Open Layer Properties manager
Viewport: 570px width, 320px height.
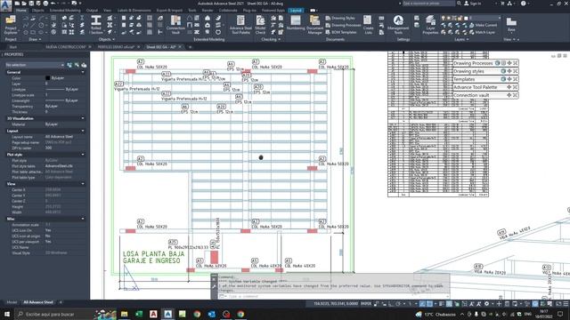[430, 25]
